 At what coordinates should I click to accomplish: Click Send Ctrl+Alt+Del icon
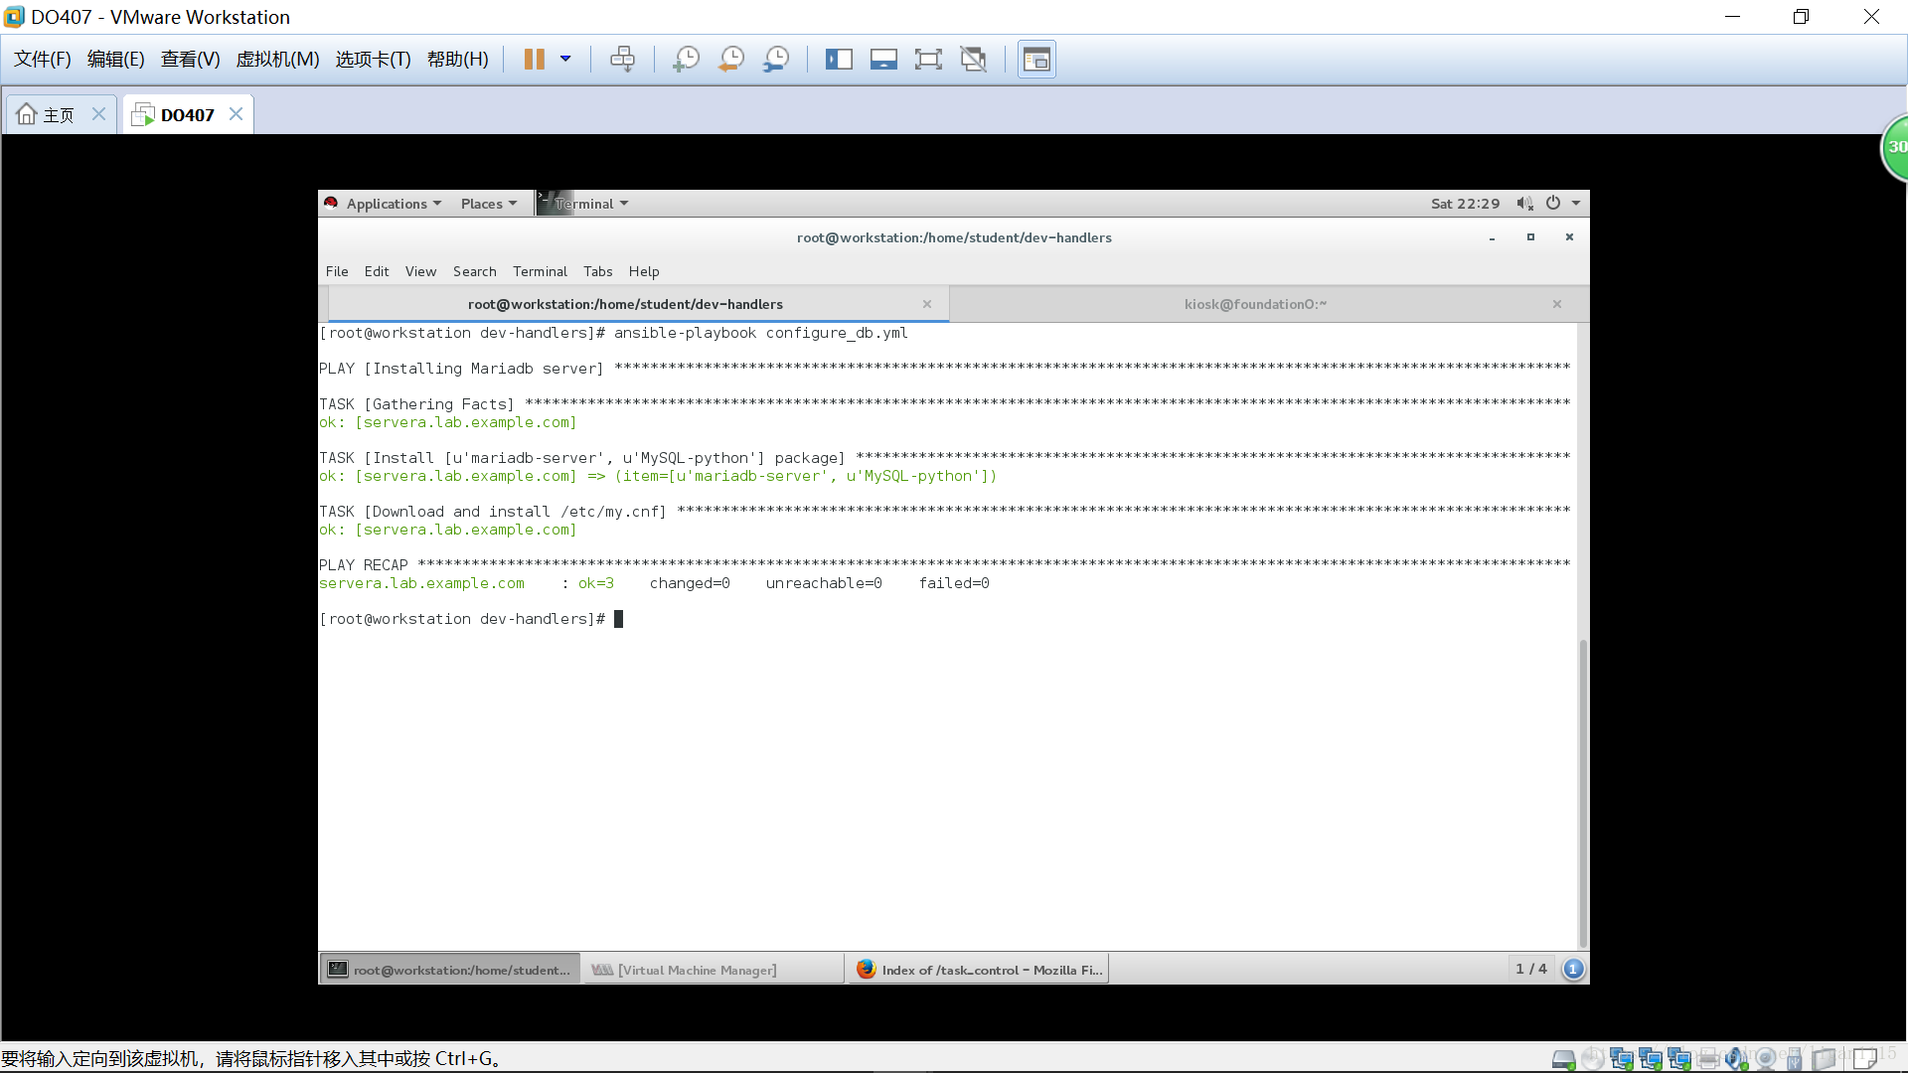point(623,60)
